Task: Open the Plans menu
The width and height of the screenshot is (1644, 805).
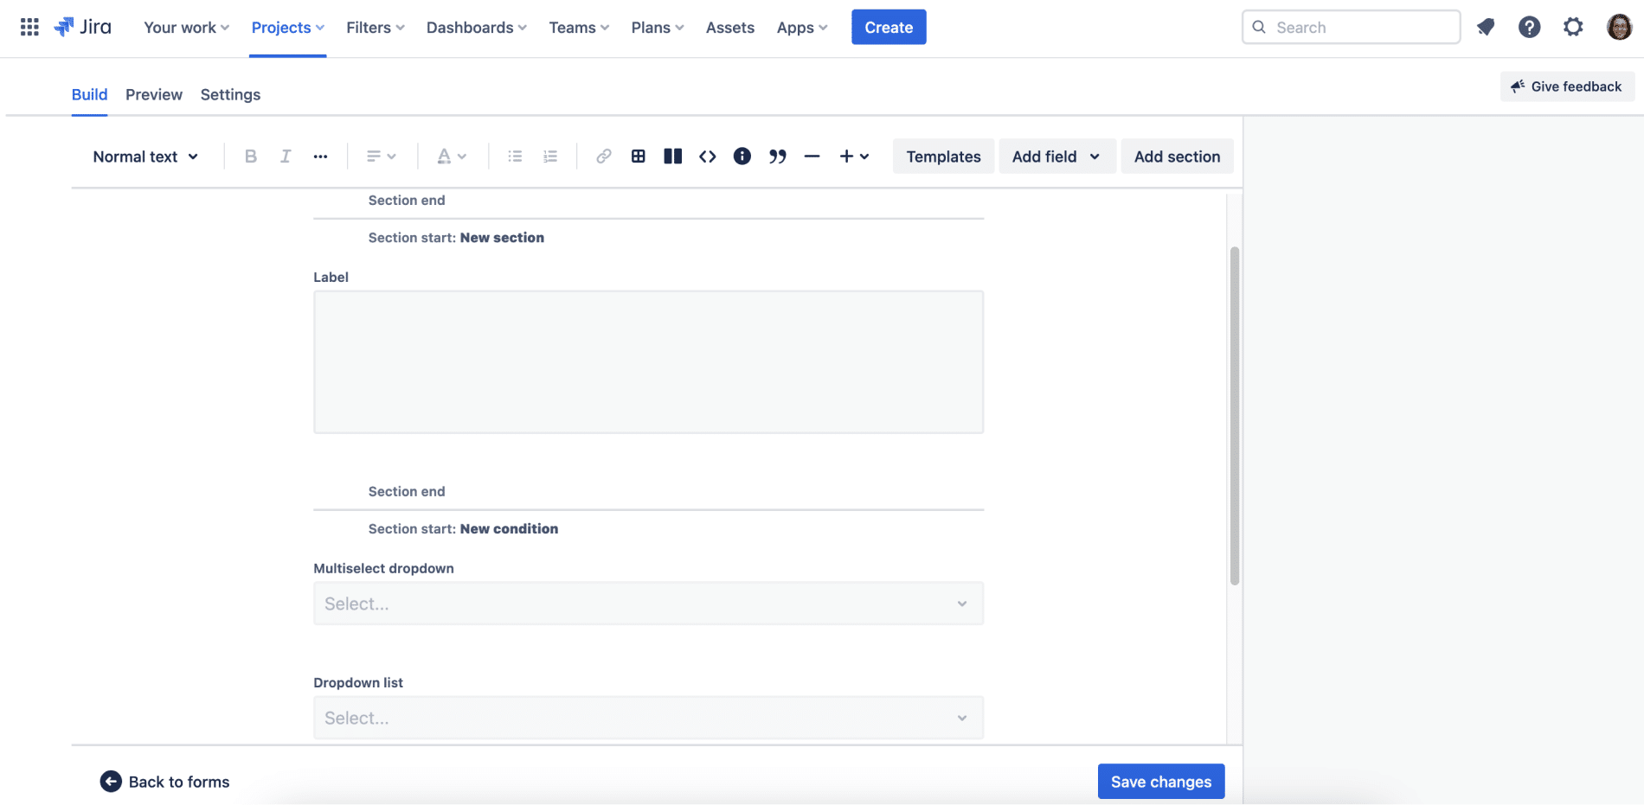Action: (x=658, y=28)
